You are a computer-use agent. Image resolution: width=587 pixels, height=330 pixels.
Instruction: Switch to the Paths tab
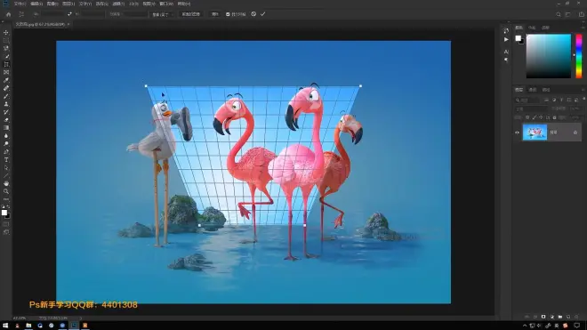[x=546, y=90]
